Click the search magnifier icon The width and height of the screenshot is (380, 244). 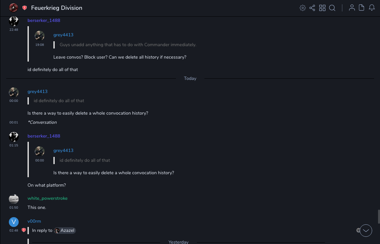click(x=332, y=8)
